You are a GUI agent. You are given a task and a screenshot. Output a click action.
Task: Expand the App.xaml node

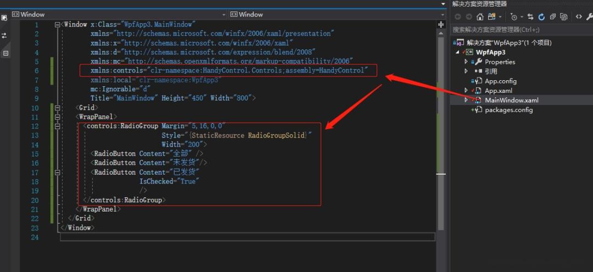pyautogui.click(x=466, y=90)
